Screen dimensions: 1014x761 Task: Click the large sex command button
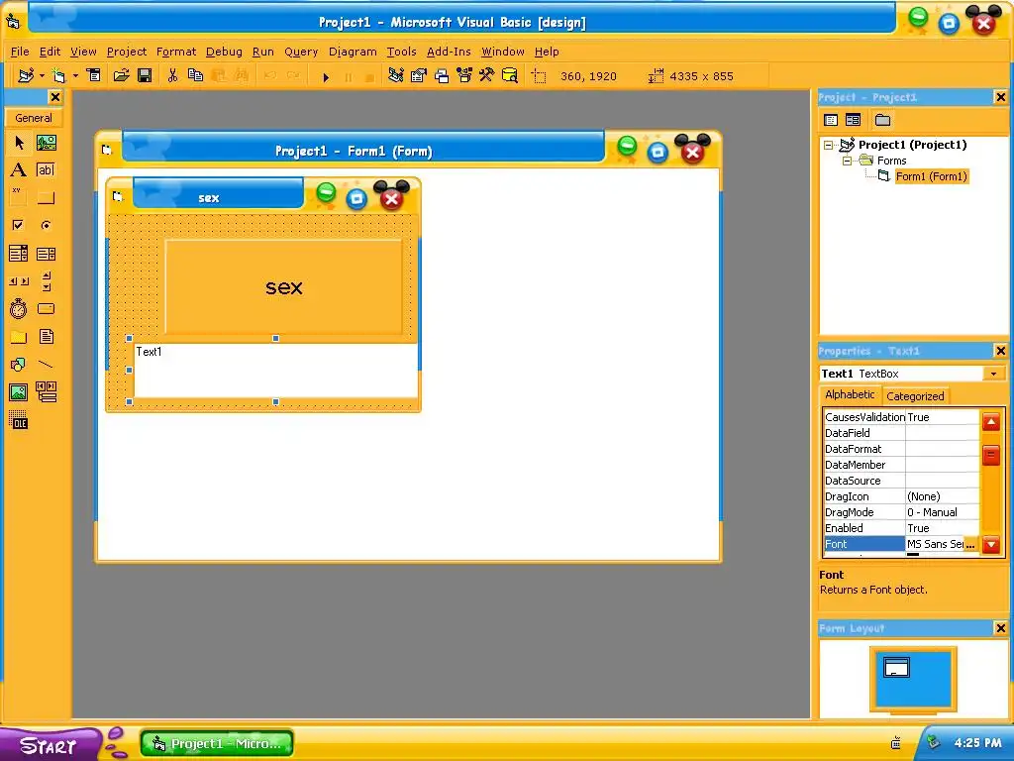click(x=284, y=287)
